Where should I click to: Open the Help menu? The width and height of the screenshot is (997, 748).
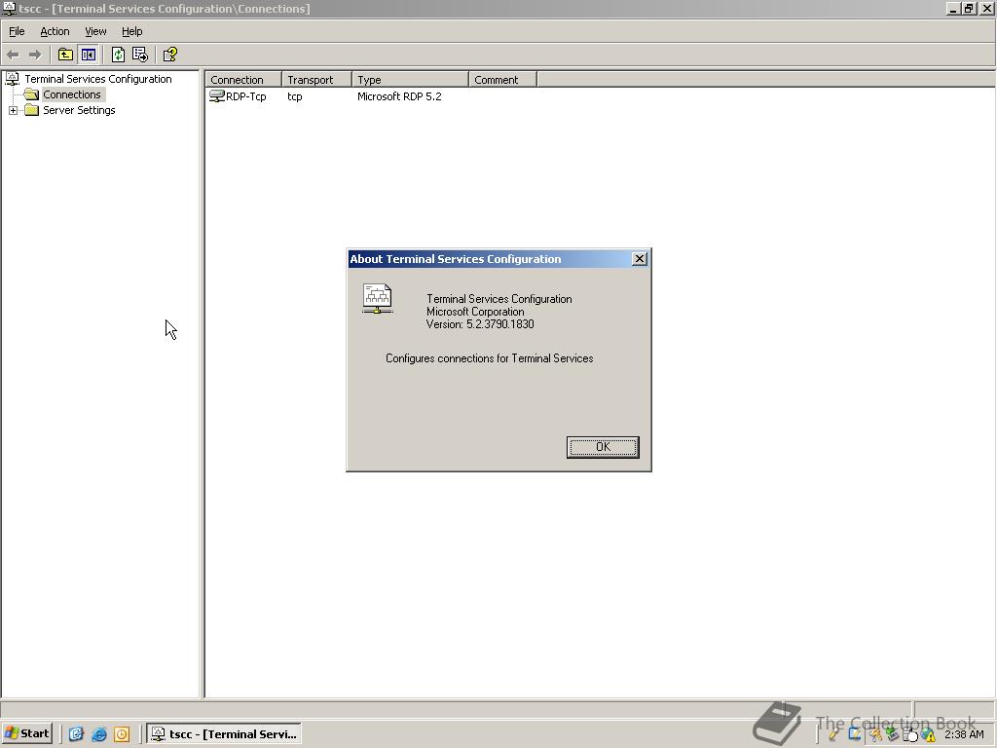[131, 31]
